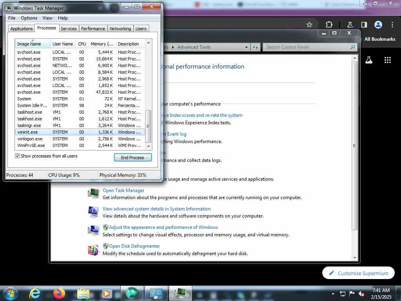Toggle the browser side panel icon
The image size is (401, 301).
tap(364, 25)
